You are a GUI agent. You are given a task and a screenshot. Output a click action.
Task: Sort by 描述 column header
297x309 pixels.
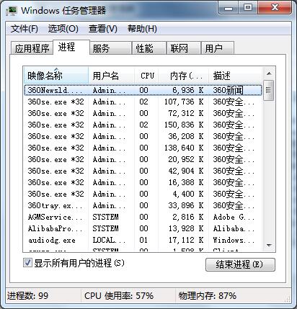click(236, 76)
